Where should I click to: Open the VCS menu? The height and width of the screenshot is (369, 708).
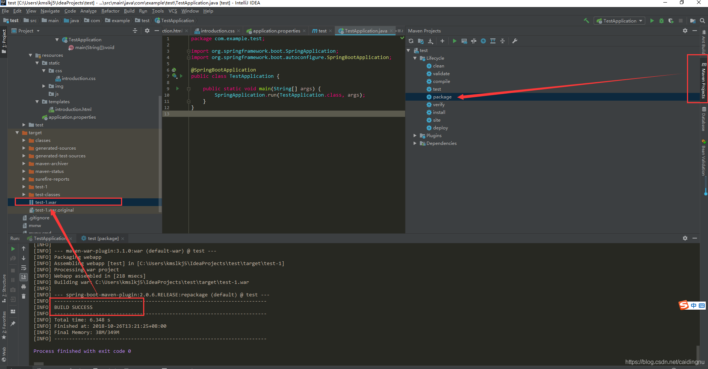coord(173,11)
